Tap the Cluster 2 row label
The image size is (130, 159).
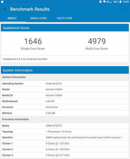click(8, 149)
